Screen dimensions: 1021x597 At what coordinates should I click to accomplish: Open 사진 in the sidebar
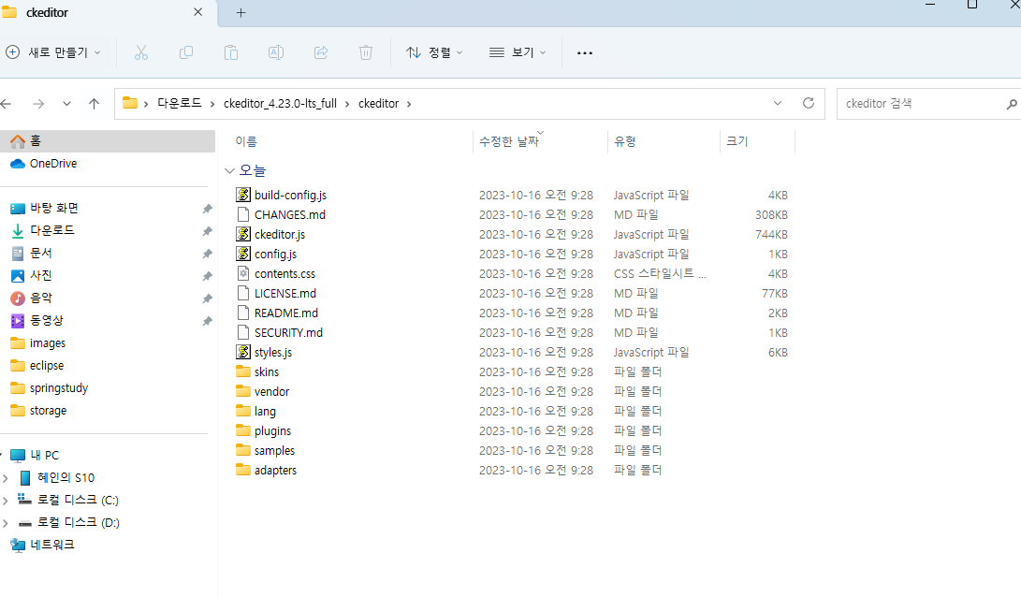tap(41, 275)
